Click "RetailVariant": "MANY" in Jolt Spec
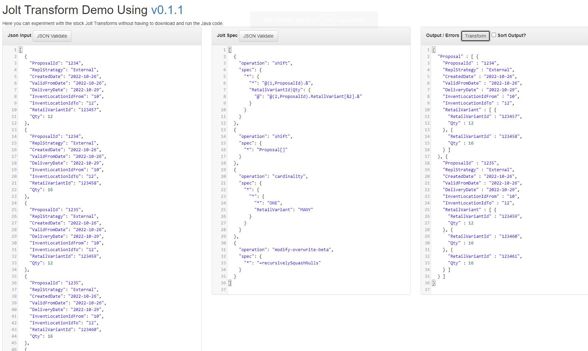The height and width of the screenshot is (351, 588). click(x=283, y=210)
